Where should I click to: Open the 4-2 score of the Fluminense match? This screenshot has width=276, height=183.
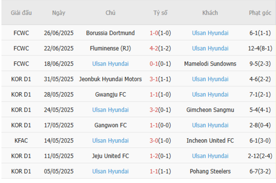coord(154,48)
